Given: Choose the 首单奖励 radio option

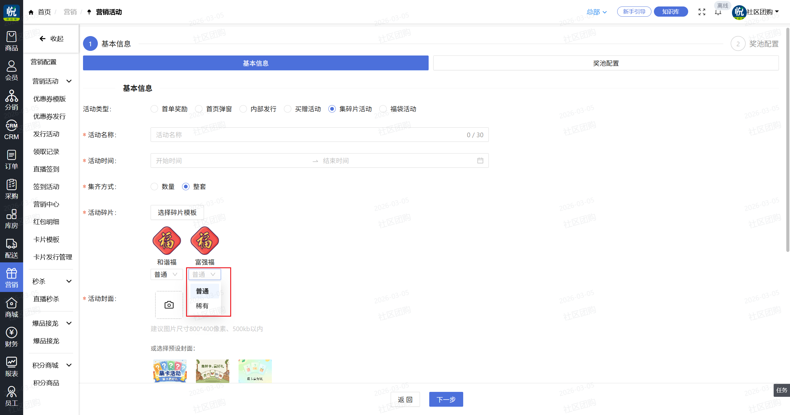Looking at the screenshot, I should (x=154, y=109).
